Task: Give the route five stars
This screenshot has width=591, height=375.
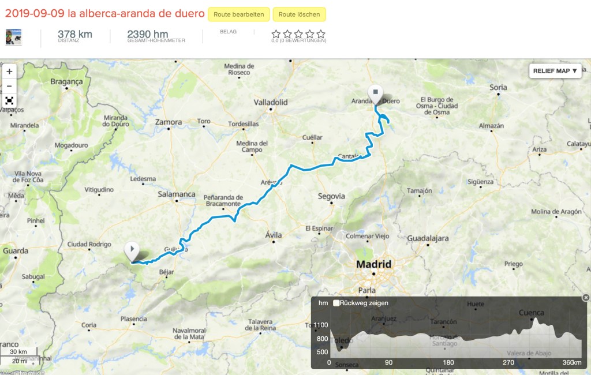Action: 321,34
